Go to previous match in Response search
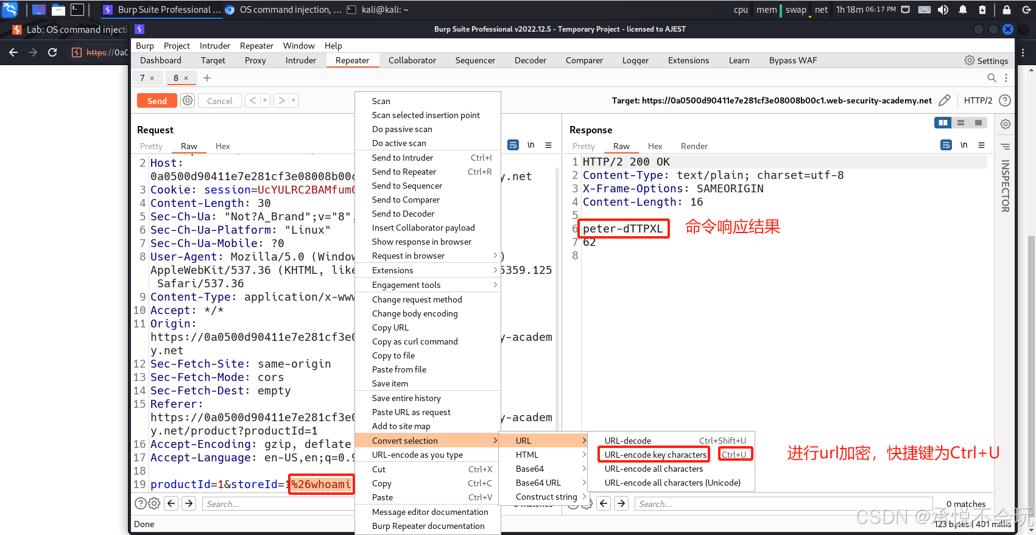Viewport: 1036px width, 535px height. [604, 503]
